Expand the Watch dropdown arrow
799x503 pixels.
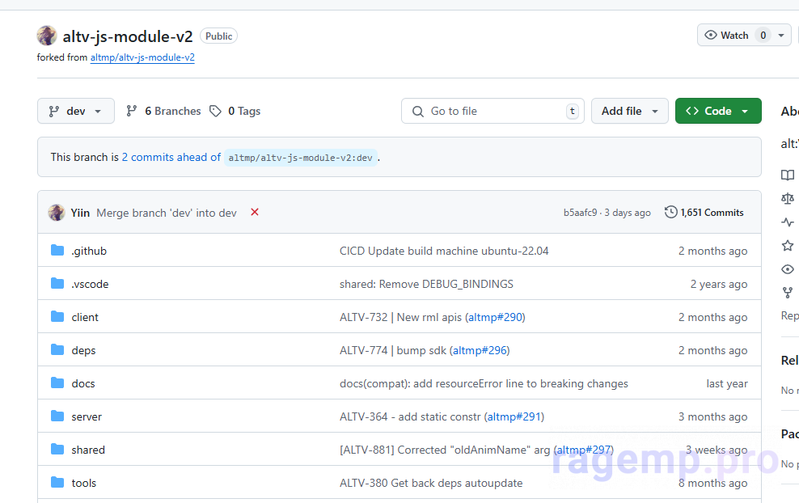[781, 35]
